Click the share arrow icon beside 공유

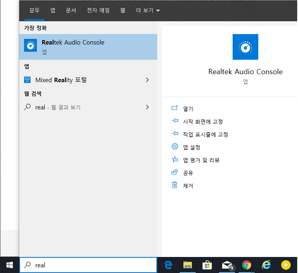[174, 172]
